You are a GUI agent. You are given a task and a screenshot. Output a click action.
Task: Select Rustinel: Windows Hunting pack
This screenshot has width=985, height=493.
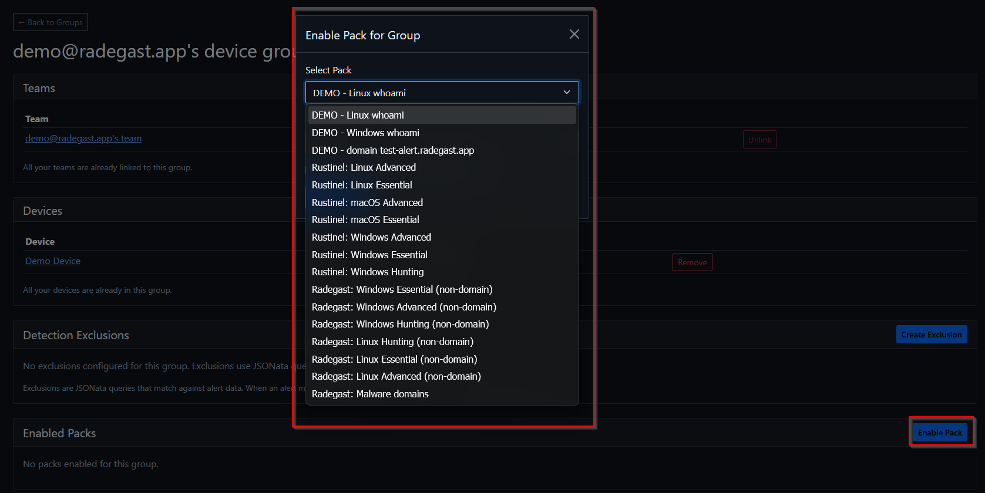[442, 272]
